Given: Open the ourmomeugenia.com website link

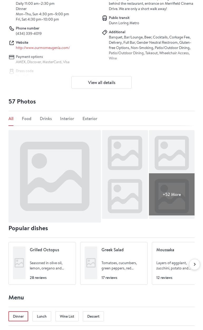Looking at the screenshot, I should tap(43, 48).
